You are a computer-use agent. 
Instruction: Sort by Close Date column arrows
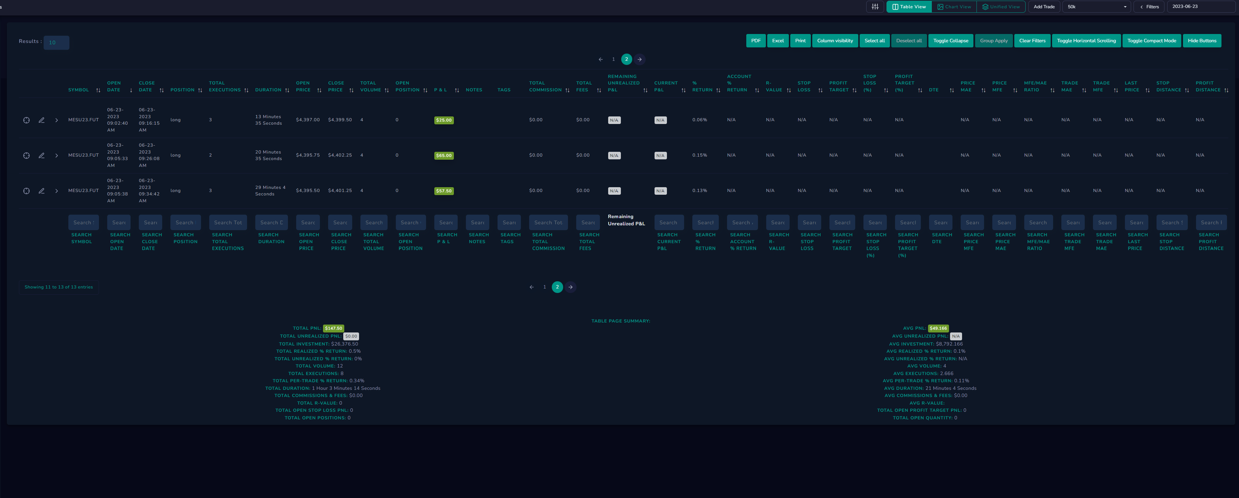point(161,90)
